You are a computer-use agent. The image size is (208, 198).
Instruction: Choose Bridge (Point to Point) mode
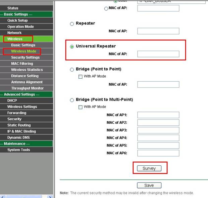coord(72,70)
